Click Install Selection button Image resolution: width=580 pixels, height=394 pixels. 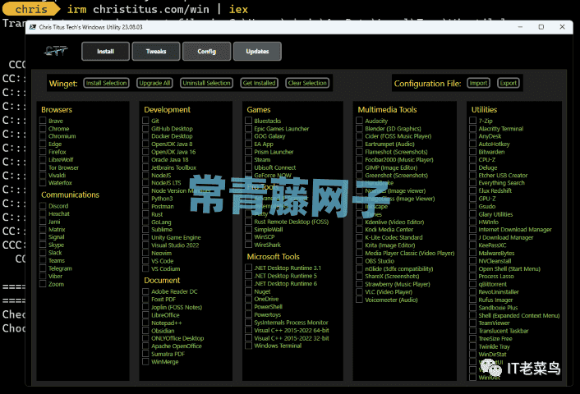click(107, 83)
